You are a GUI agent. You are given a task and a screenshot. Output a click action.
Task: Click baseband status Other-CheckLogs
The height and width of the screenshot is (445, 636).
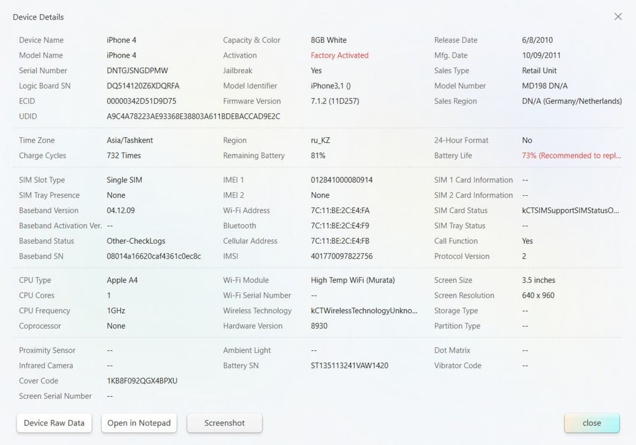click(136, 241)
